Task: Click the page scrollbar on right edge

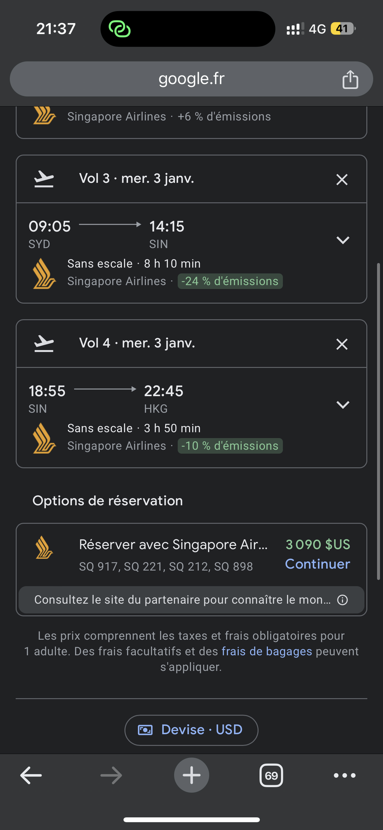Action: 378,421
